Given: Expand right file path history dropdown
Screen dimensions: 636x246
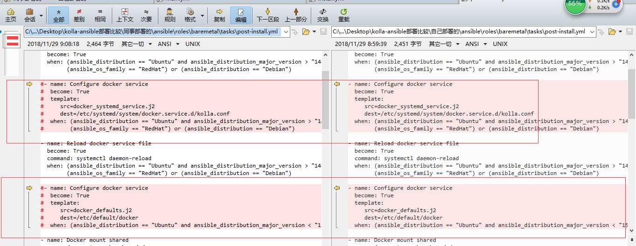Looking at the screenshot, I should 592,32.
